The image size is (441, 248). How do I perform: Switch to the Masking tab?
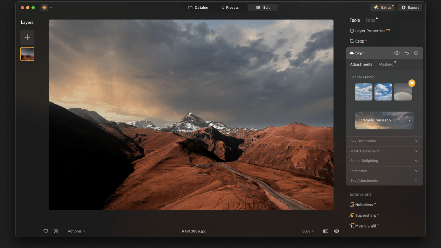386,65
